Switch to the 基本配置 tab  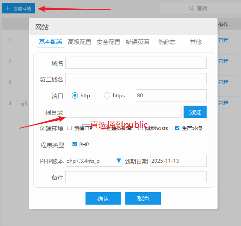tap(51, 42)
